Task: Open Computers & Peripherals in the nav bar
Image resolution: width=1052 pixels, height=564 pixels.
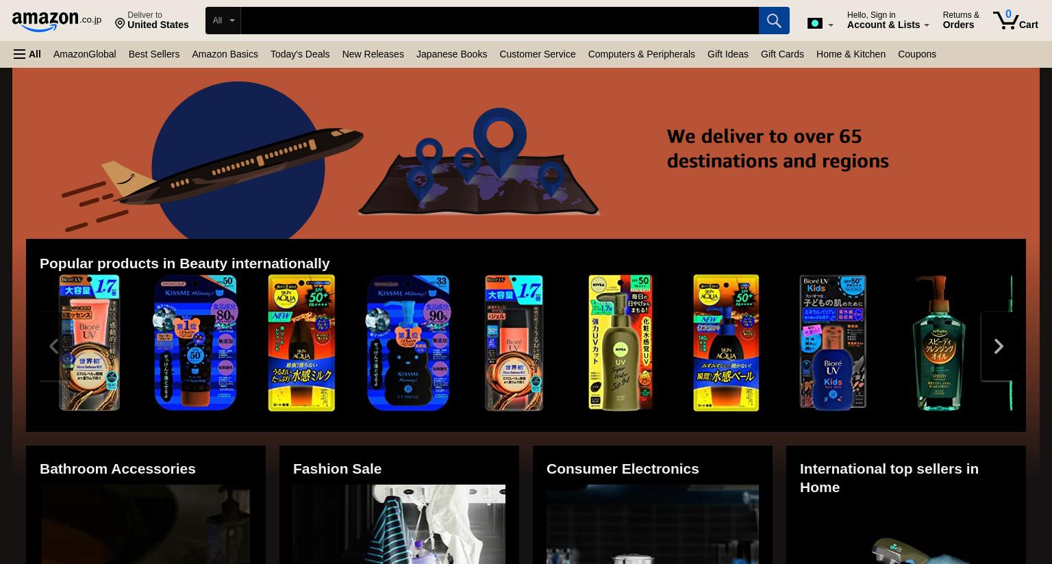Action: coord(641,54)
